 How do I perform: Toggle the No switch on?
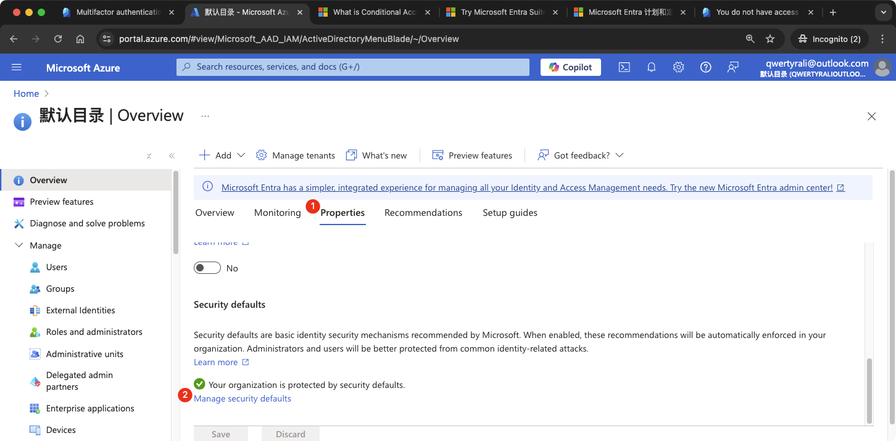(207, 268)
